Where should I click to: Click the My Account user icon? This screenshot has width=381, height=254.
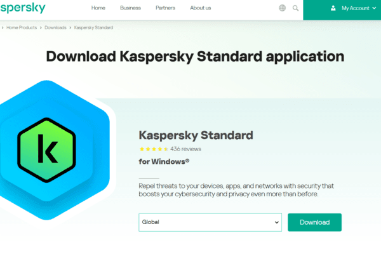click(333, 8)
